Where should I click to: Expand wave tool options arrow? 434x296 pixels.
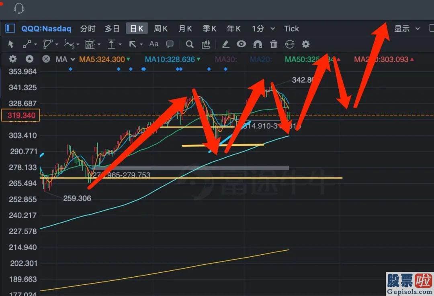(x=78, y=44)
